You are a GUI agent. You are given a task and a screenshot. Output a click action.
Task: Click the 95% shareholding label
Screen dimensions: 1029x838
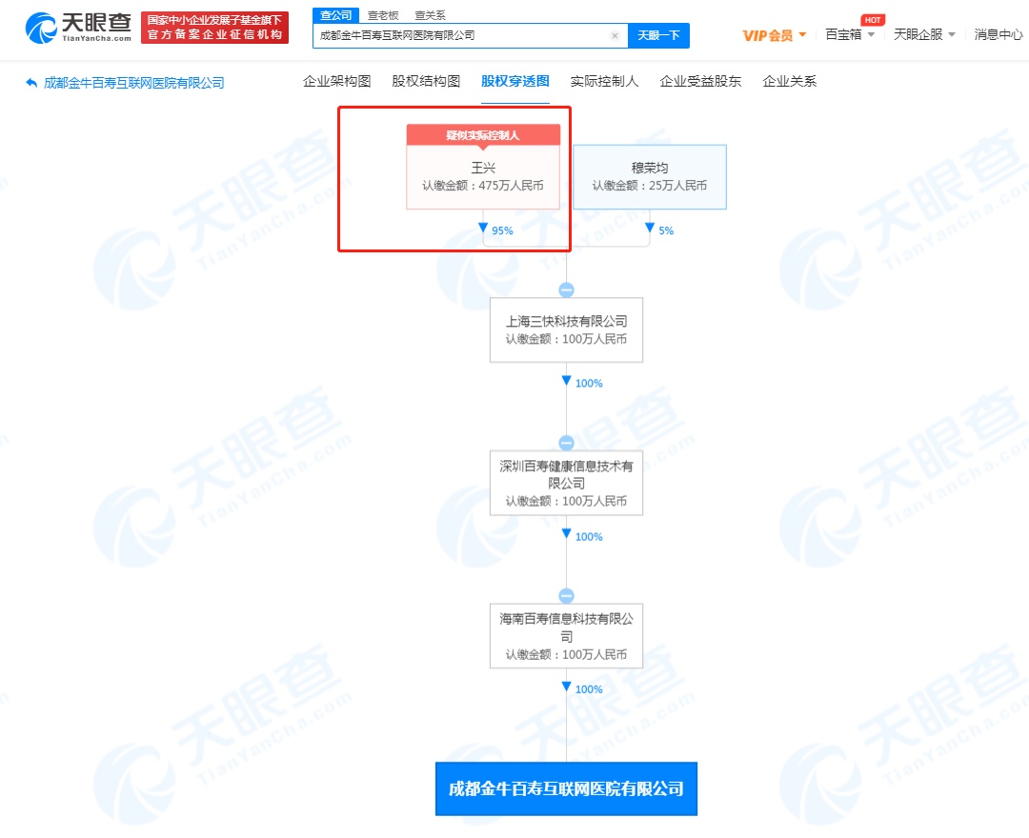503,230
